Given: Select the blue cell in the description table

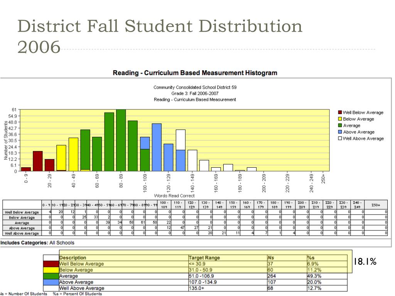Looking at the screenshot, I should point(51,282).
